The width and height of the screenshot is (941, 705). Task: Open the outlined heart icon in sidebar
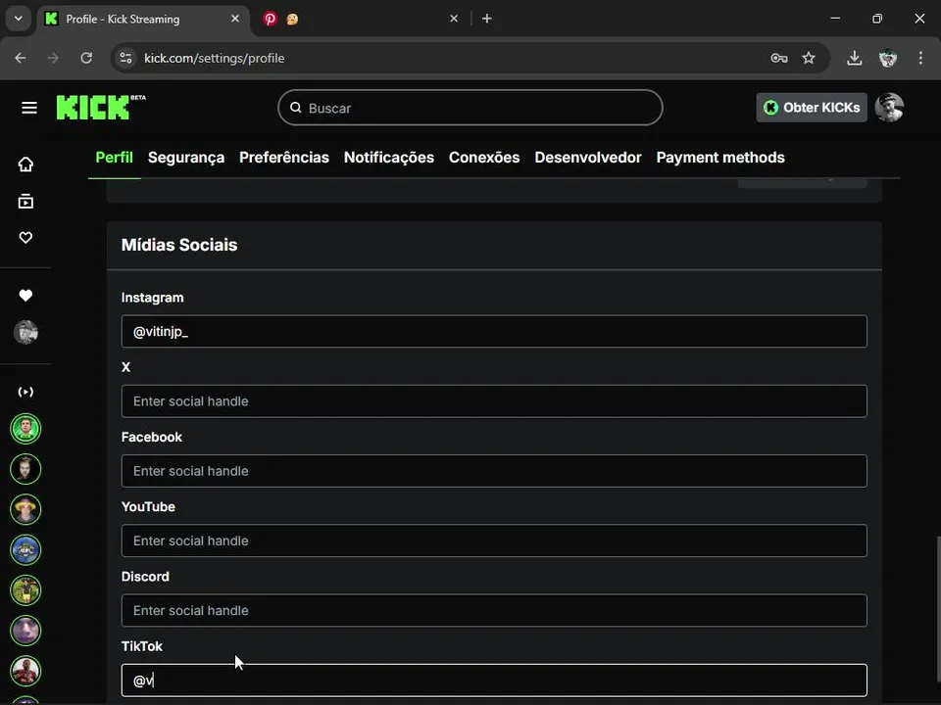[x=25, y=237]
